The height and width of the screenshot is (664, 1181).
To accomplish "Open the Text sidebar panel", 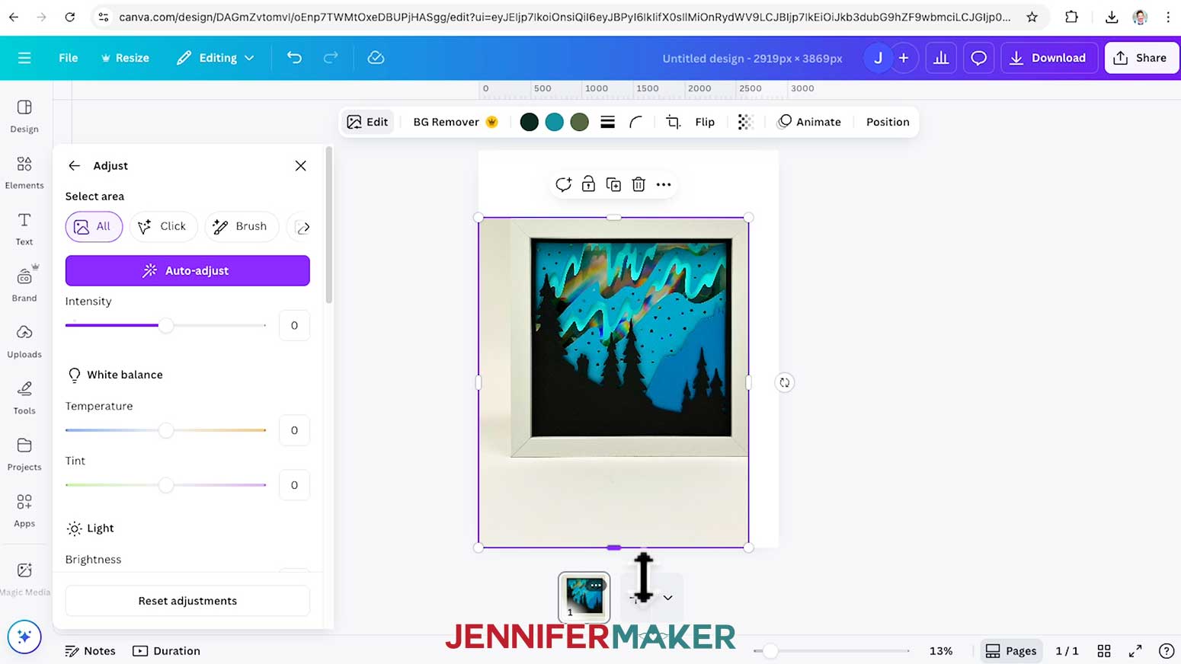I will (x=24, y=229).
